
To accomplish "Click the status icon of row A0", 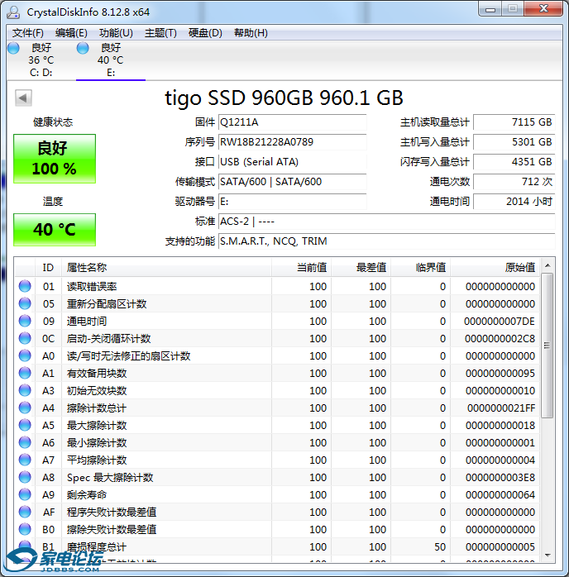I will pyautogui.click(x=25, y=355).
